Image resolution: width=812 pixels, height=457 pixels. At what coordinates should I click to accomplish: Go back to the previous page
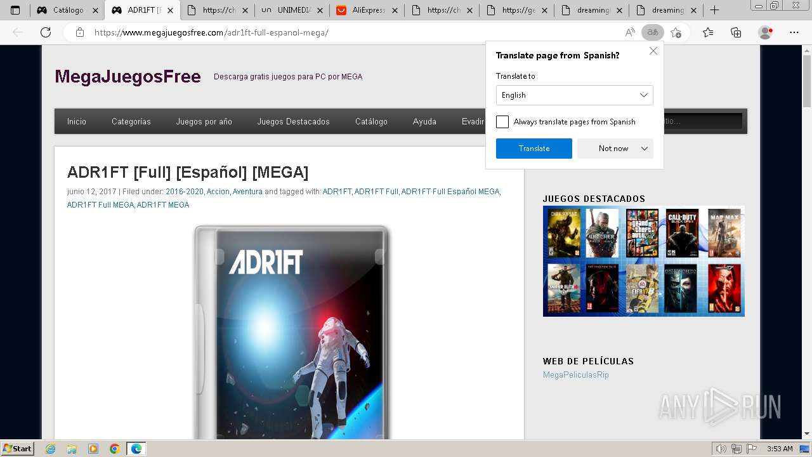[x=18, y=32]
